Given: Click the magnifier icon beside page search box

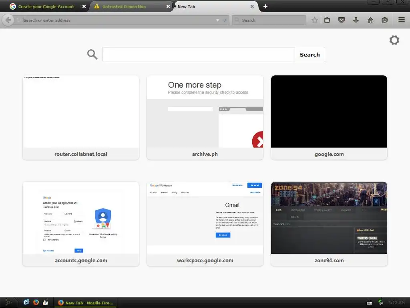Looking at the screenshot, I should point(92,55).
